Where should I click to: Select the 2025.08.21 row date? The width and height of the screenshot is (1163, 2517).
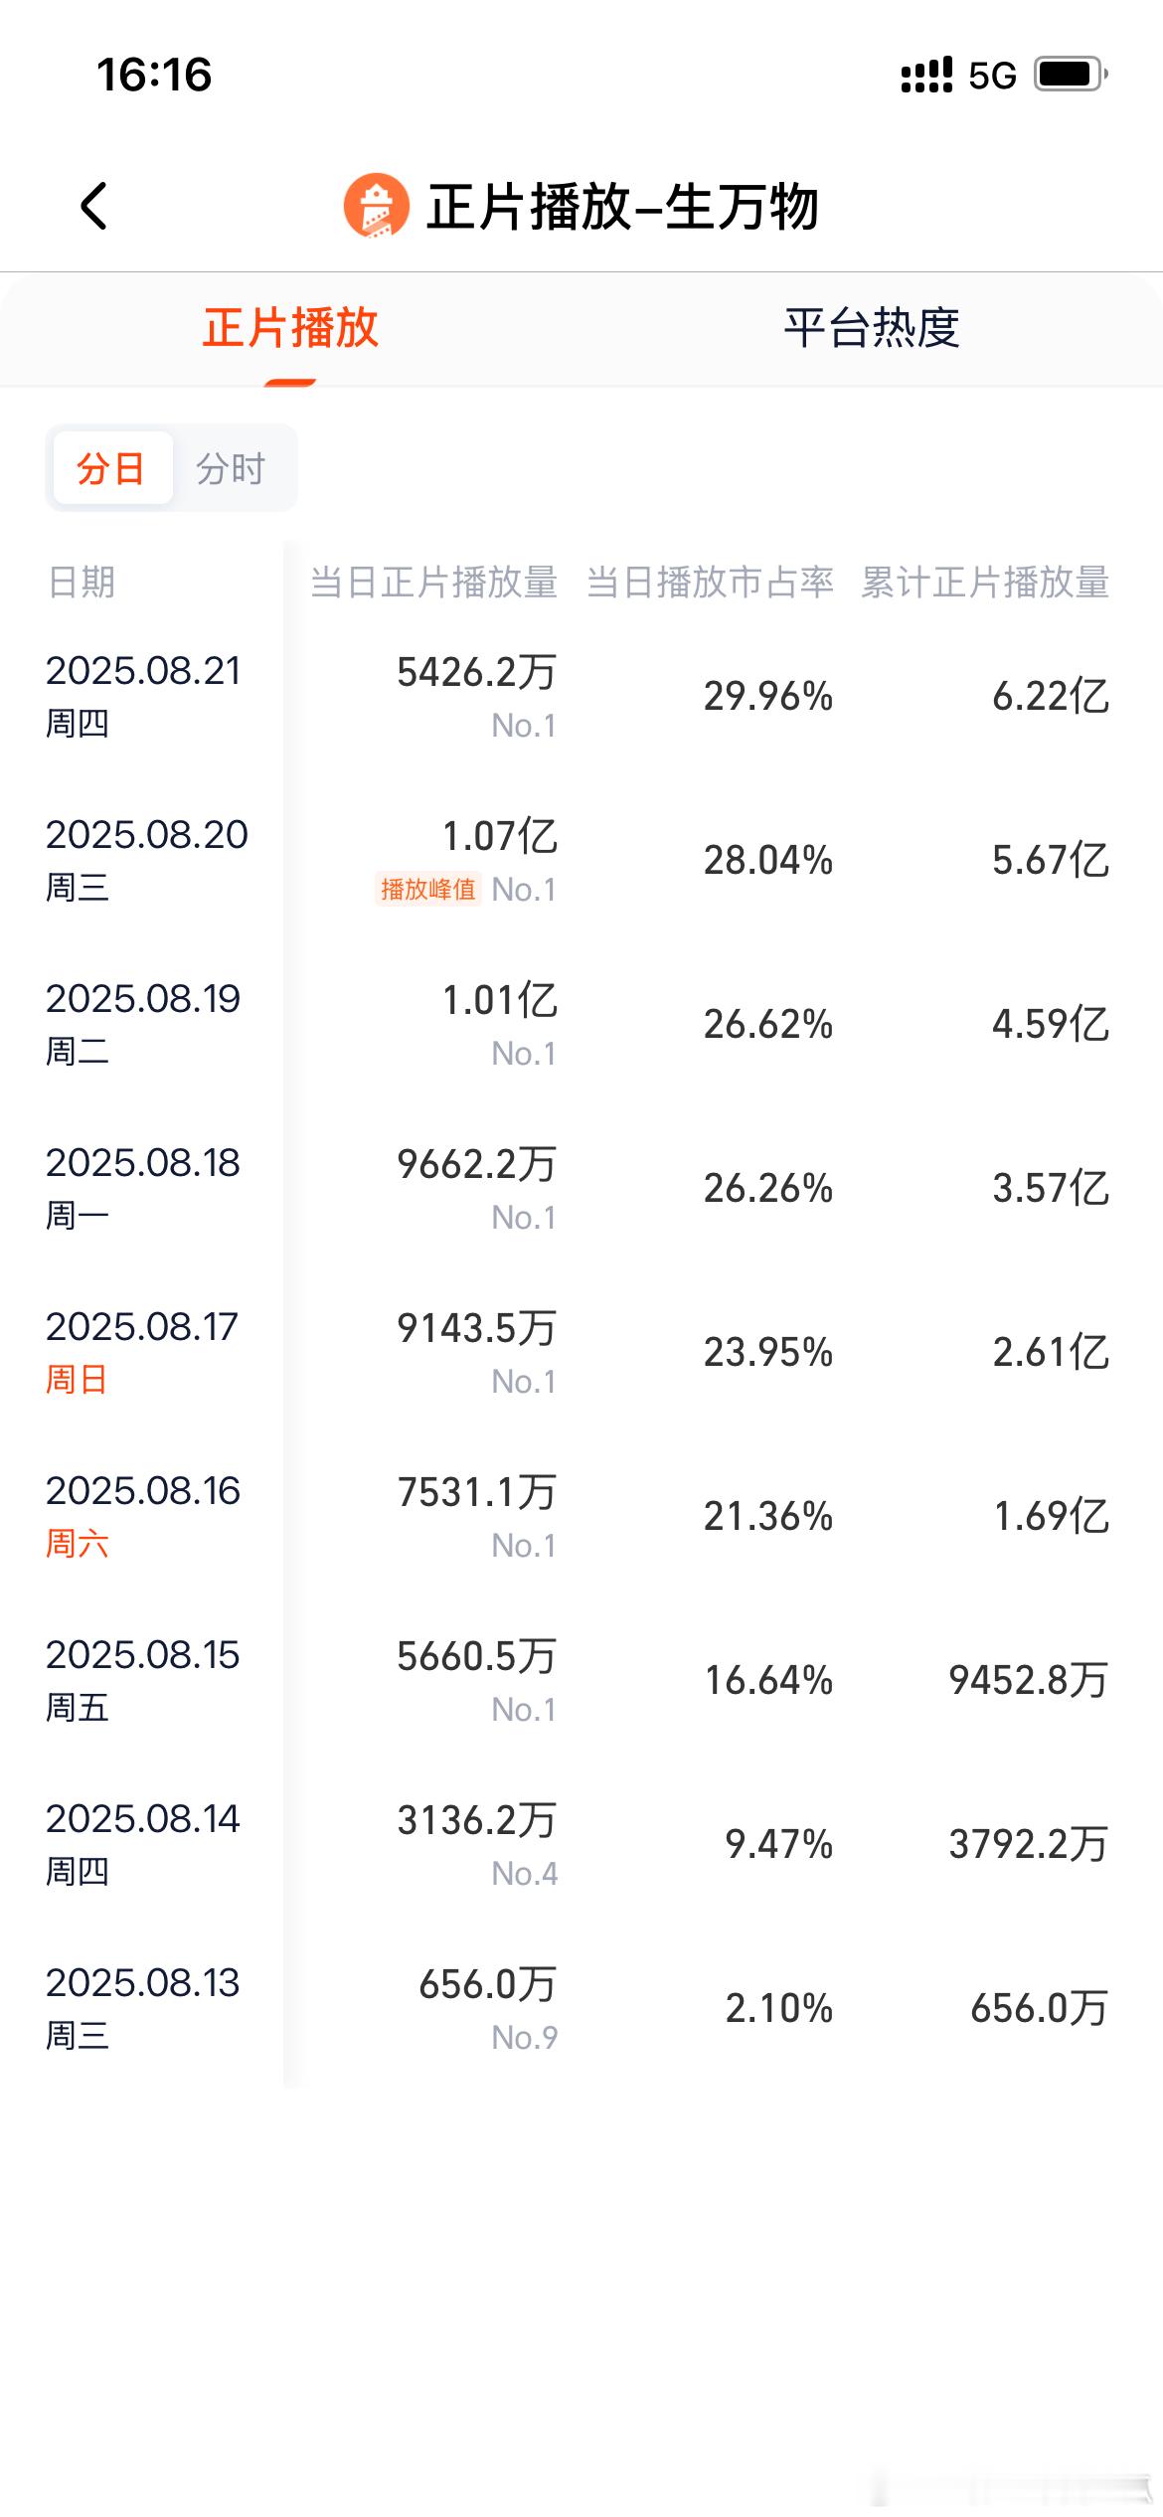click(x=143, y=671)
